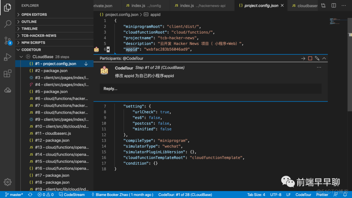Viewport: 352px width, 198px height.
Task: Click the editor minimap
Action: coord(338,21)
